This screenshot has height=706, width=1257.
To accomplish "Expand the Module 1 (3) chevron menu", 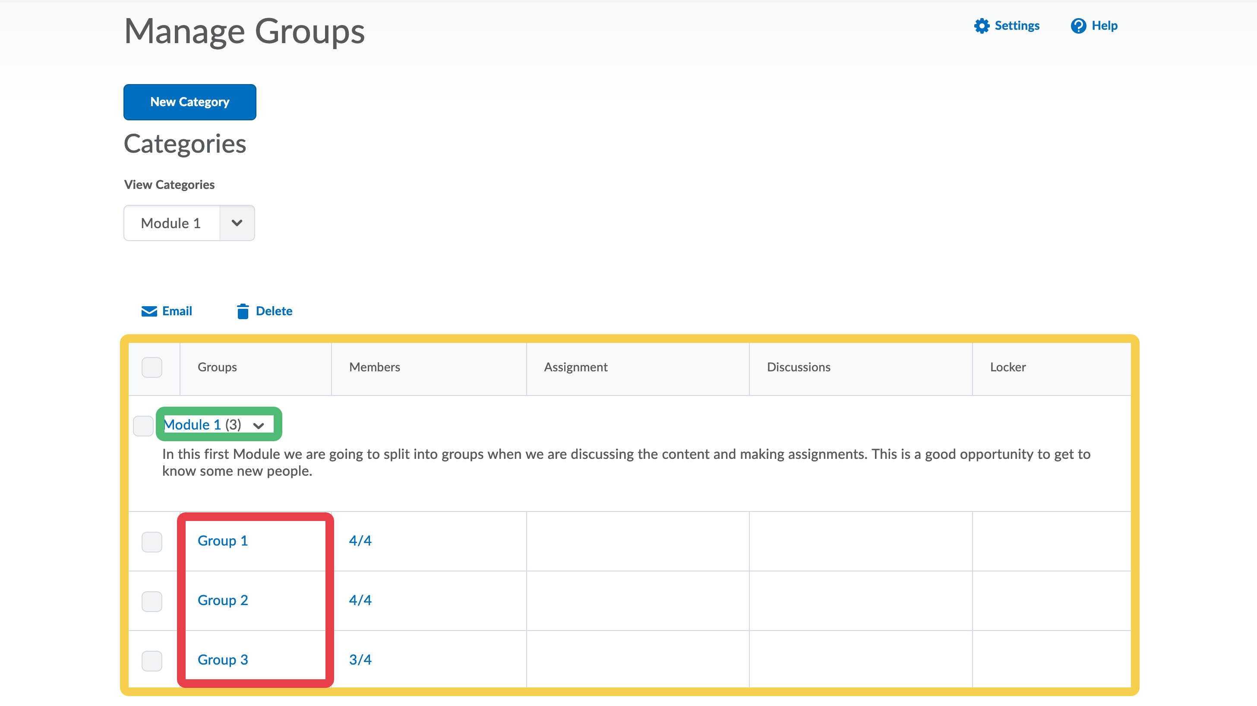I will click(x=259, y=426).
